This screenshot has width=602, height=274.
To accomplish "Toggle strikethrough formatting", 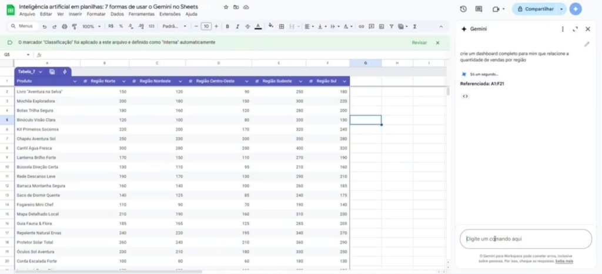I will (x=248, y=26).
